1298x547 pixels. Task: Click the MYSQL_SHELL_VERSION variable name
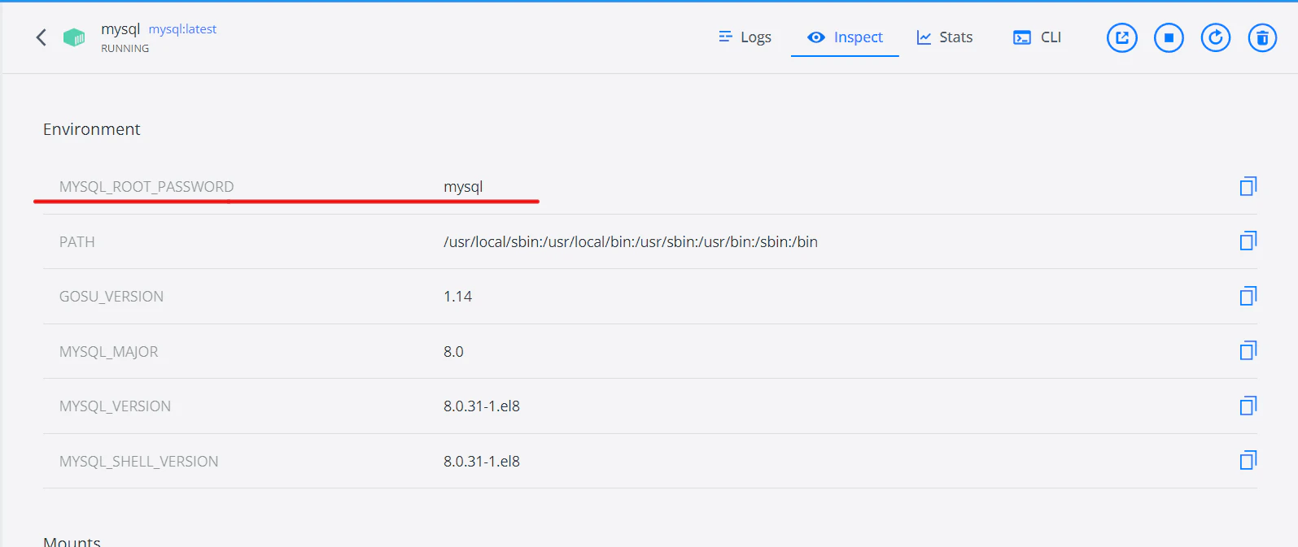139,462
